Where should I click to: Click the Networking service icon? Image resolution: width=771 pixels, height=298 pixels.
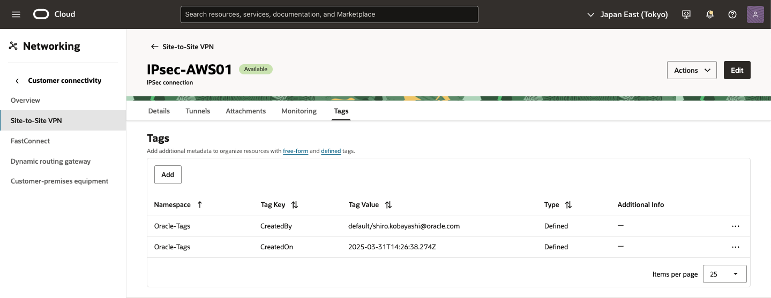click(x=13, y=46)
